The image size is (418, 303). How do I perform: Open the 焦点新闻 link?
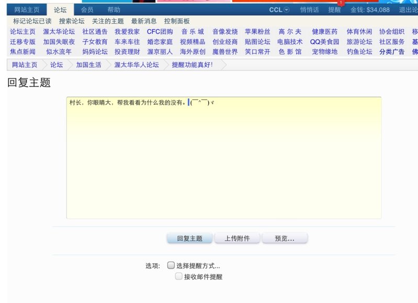pyautogui.click(x=22, y=52)
